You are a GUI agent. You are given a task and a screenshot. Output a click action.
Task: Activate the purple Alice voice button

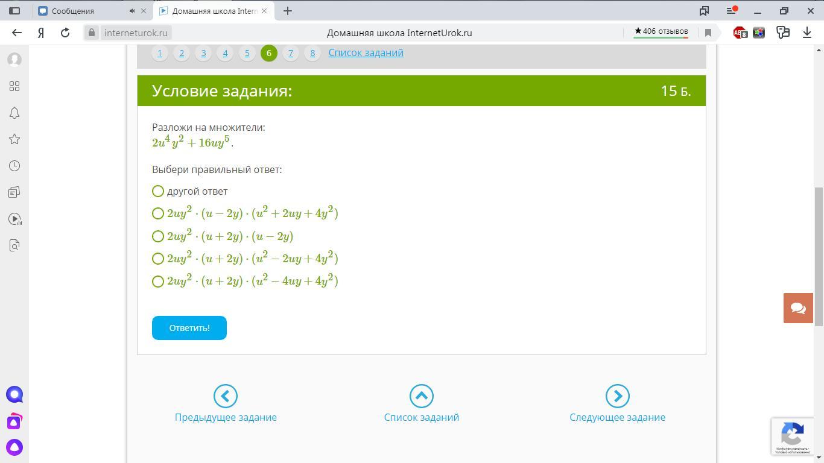pyautogui.click(x=14, y=447)
